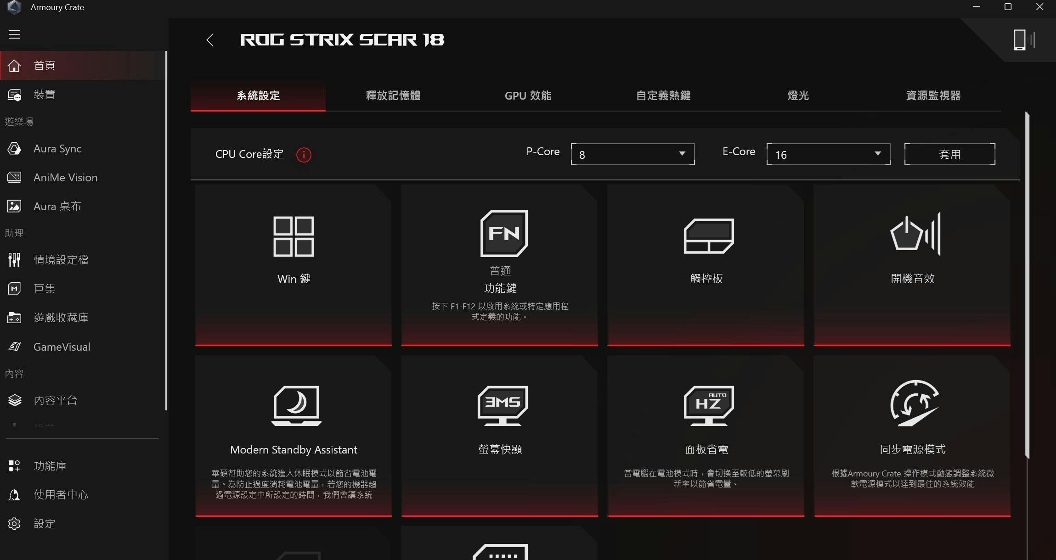Open the 情境設定檔 scenario profiles icon
1056x560 pixels.
[x=14, y=260]
